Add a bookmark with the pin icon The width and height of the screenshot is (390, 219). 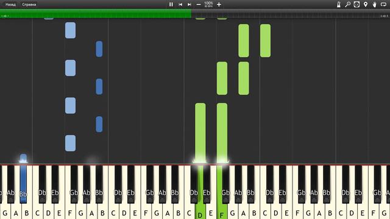(366, 4)
